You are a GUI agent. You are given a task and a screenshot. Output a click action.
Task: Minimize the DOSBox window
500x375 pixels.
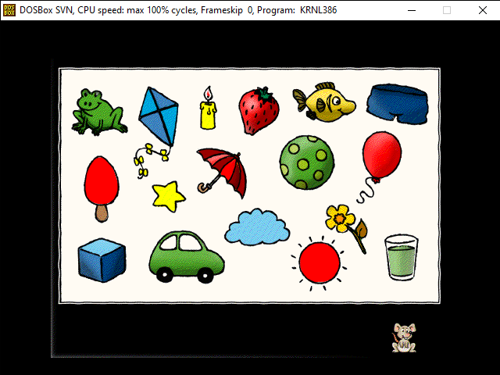(x=412, y=10)
